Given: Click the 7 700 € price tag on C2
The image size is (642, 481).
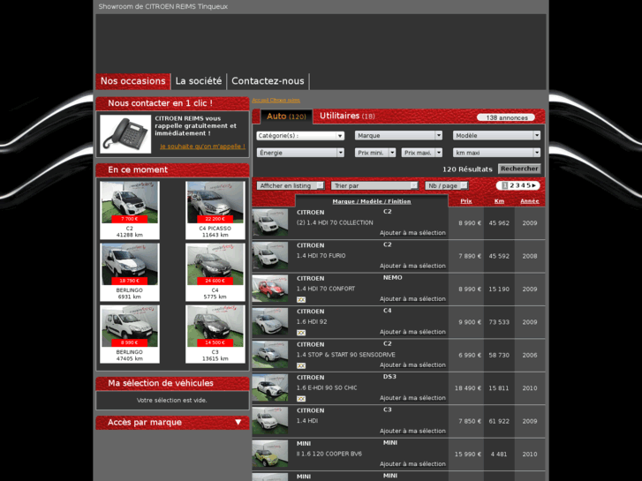Looking at the screenshot, I should [x=130, y=219].
